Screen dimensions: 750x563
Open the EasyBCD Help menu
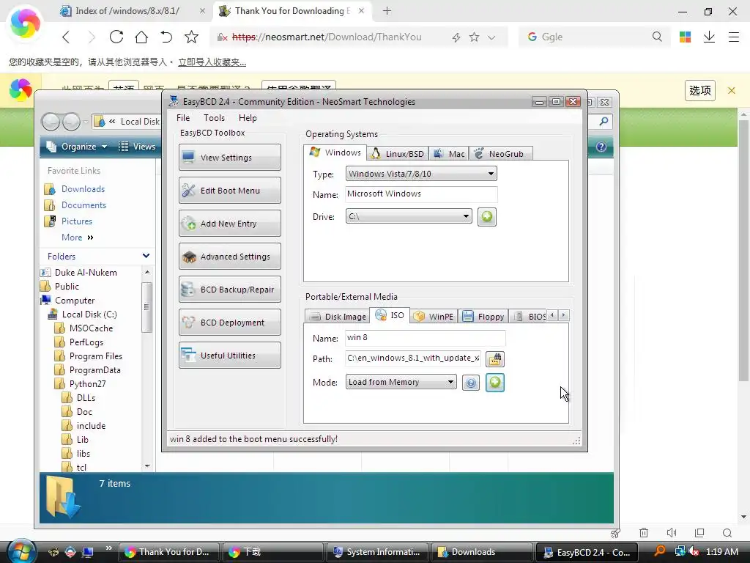[x=248, y=118]
